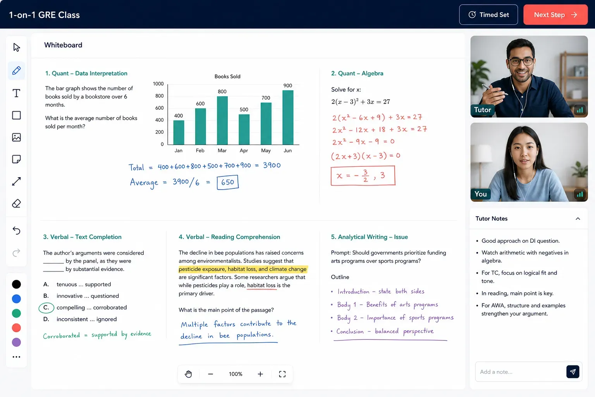The height and width of the screenshot is (397, 595).
Task: Enter fullscreen whiteboard view
Action: [x=282, y=374]
